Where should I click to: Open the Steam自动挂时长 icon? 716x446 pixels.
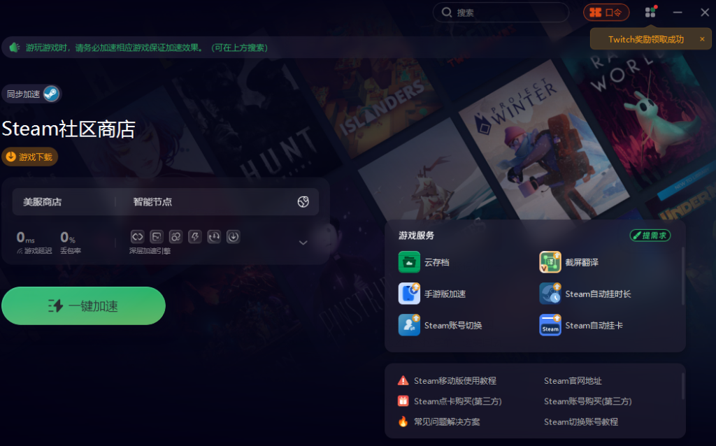(x=550, y=294)
